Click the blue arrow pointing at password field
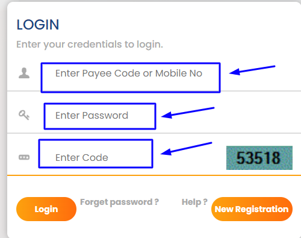Screen dimensions: 301x238 coord(188,113)
